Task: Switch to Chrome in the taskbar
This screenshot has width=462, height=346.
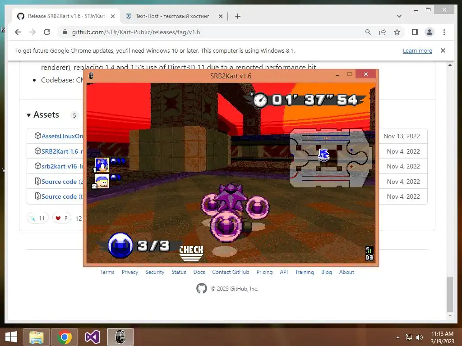Action: [x=65, y=337]
